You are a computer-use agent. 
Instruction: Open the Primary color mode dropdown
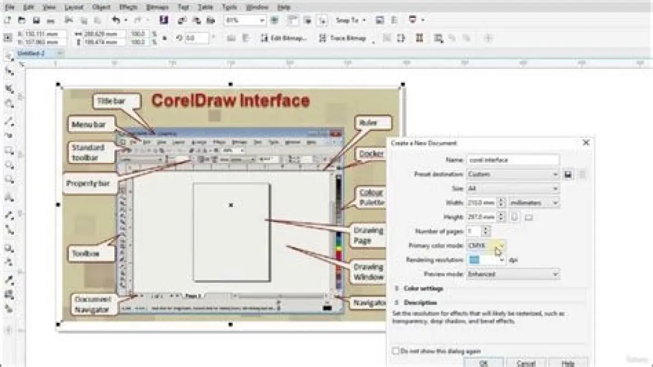486,246
